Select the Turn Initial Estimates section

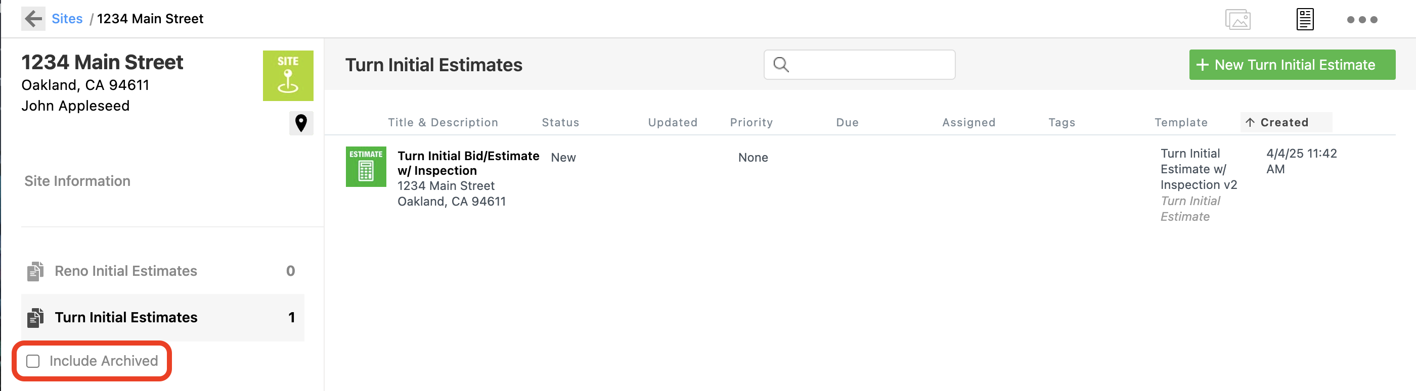click(x=126, y=317)
